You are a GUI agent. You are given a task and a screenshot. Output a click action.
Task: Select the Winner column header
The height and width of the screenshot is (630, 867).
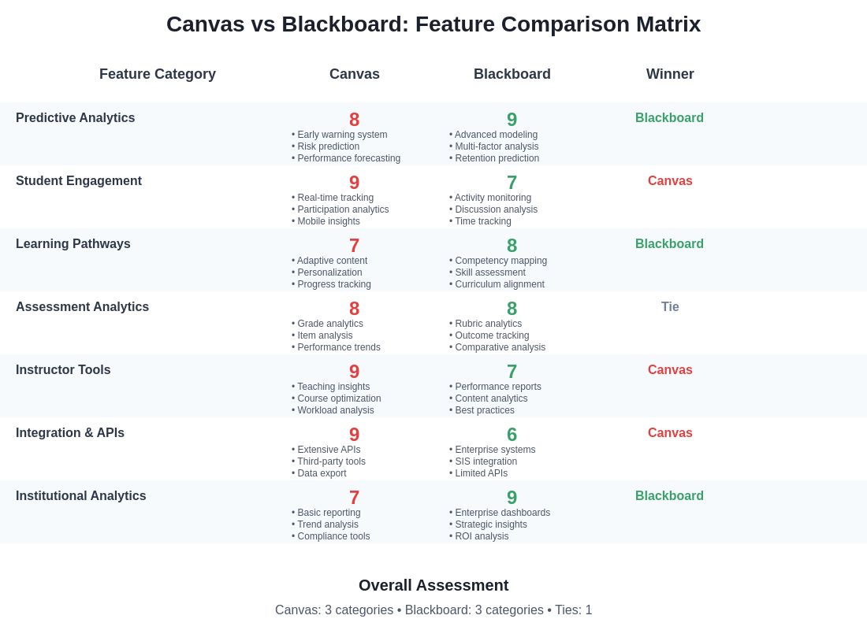(670, 74)
